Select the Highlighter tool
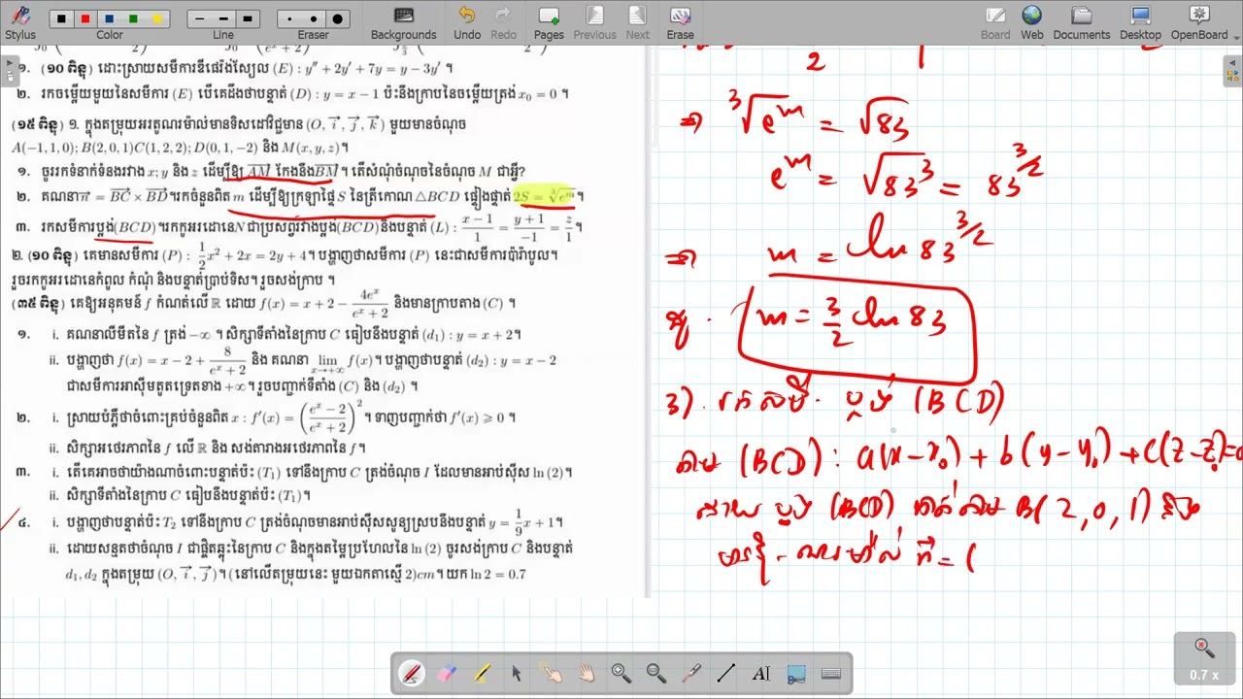The image size is (1243, 699). click(482, 673)
